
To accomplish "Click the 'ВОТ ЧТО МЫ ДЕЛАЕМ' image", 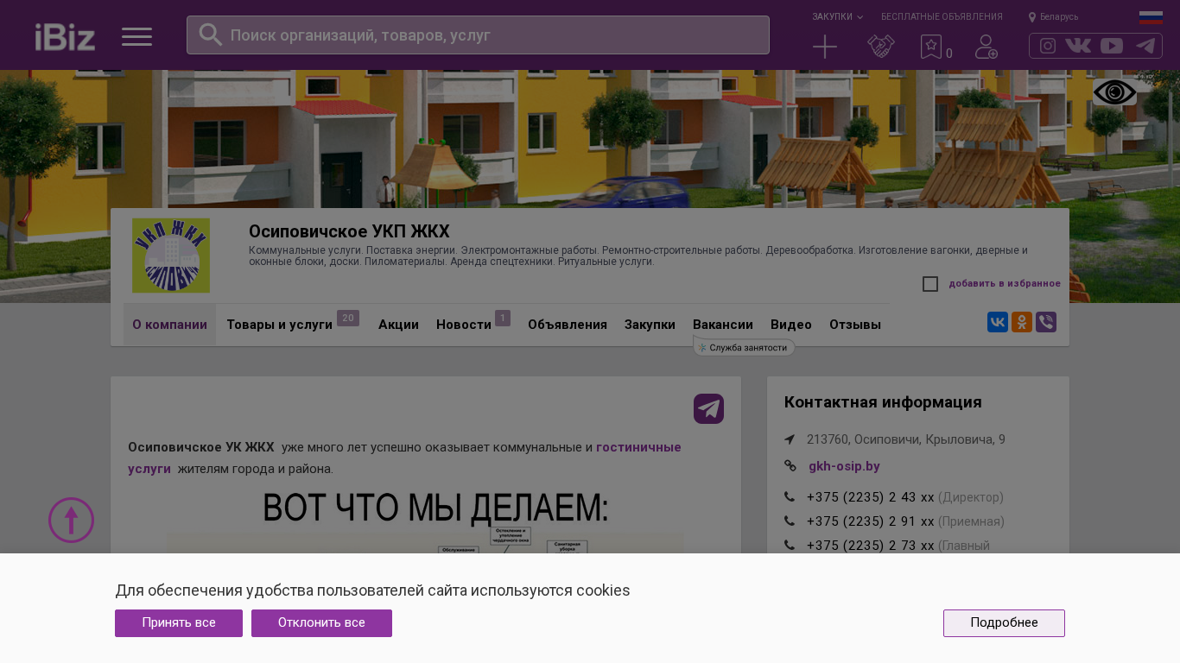I will [426, 521].
